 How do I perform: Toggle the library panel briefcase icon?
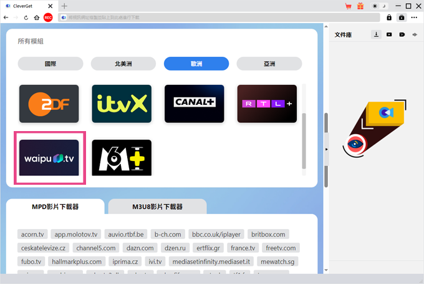click(x=402, y=17)
